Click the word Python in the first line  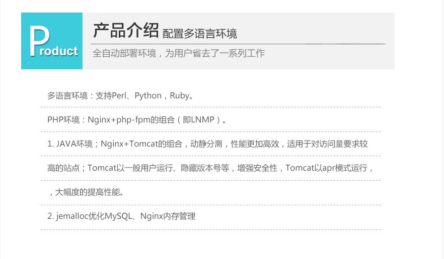(x=148, y=96)
